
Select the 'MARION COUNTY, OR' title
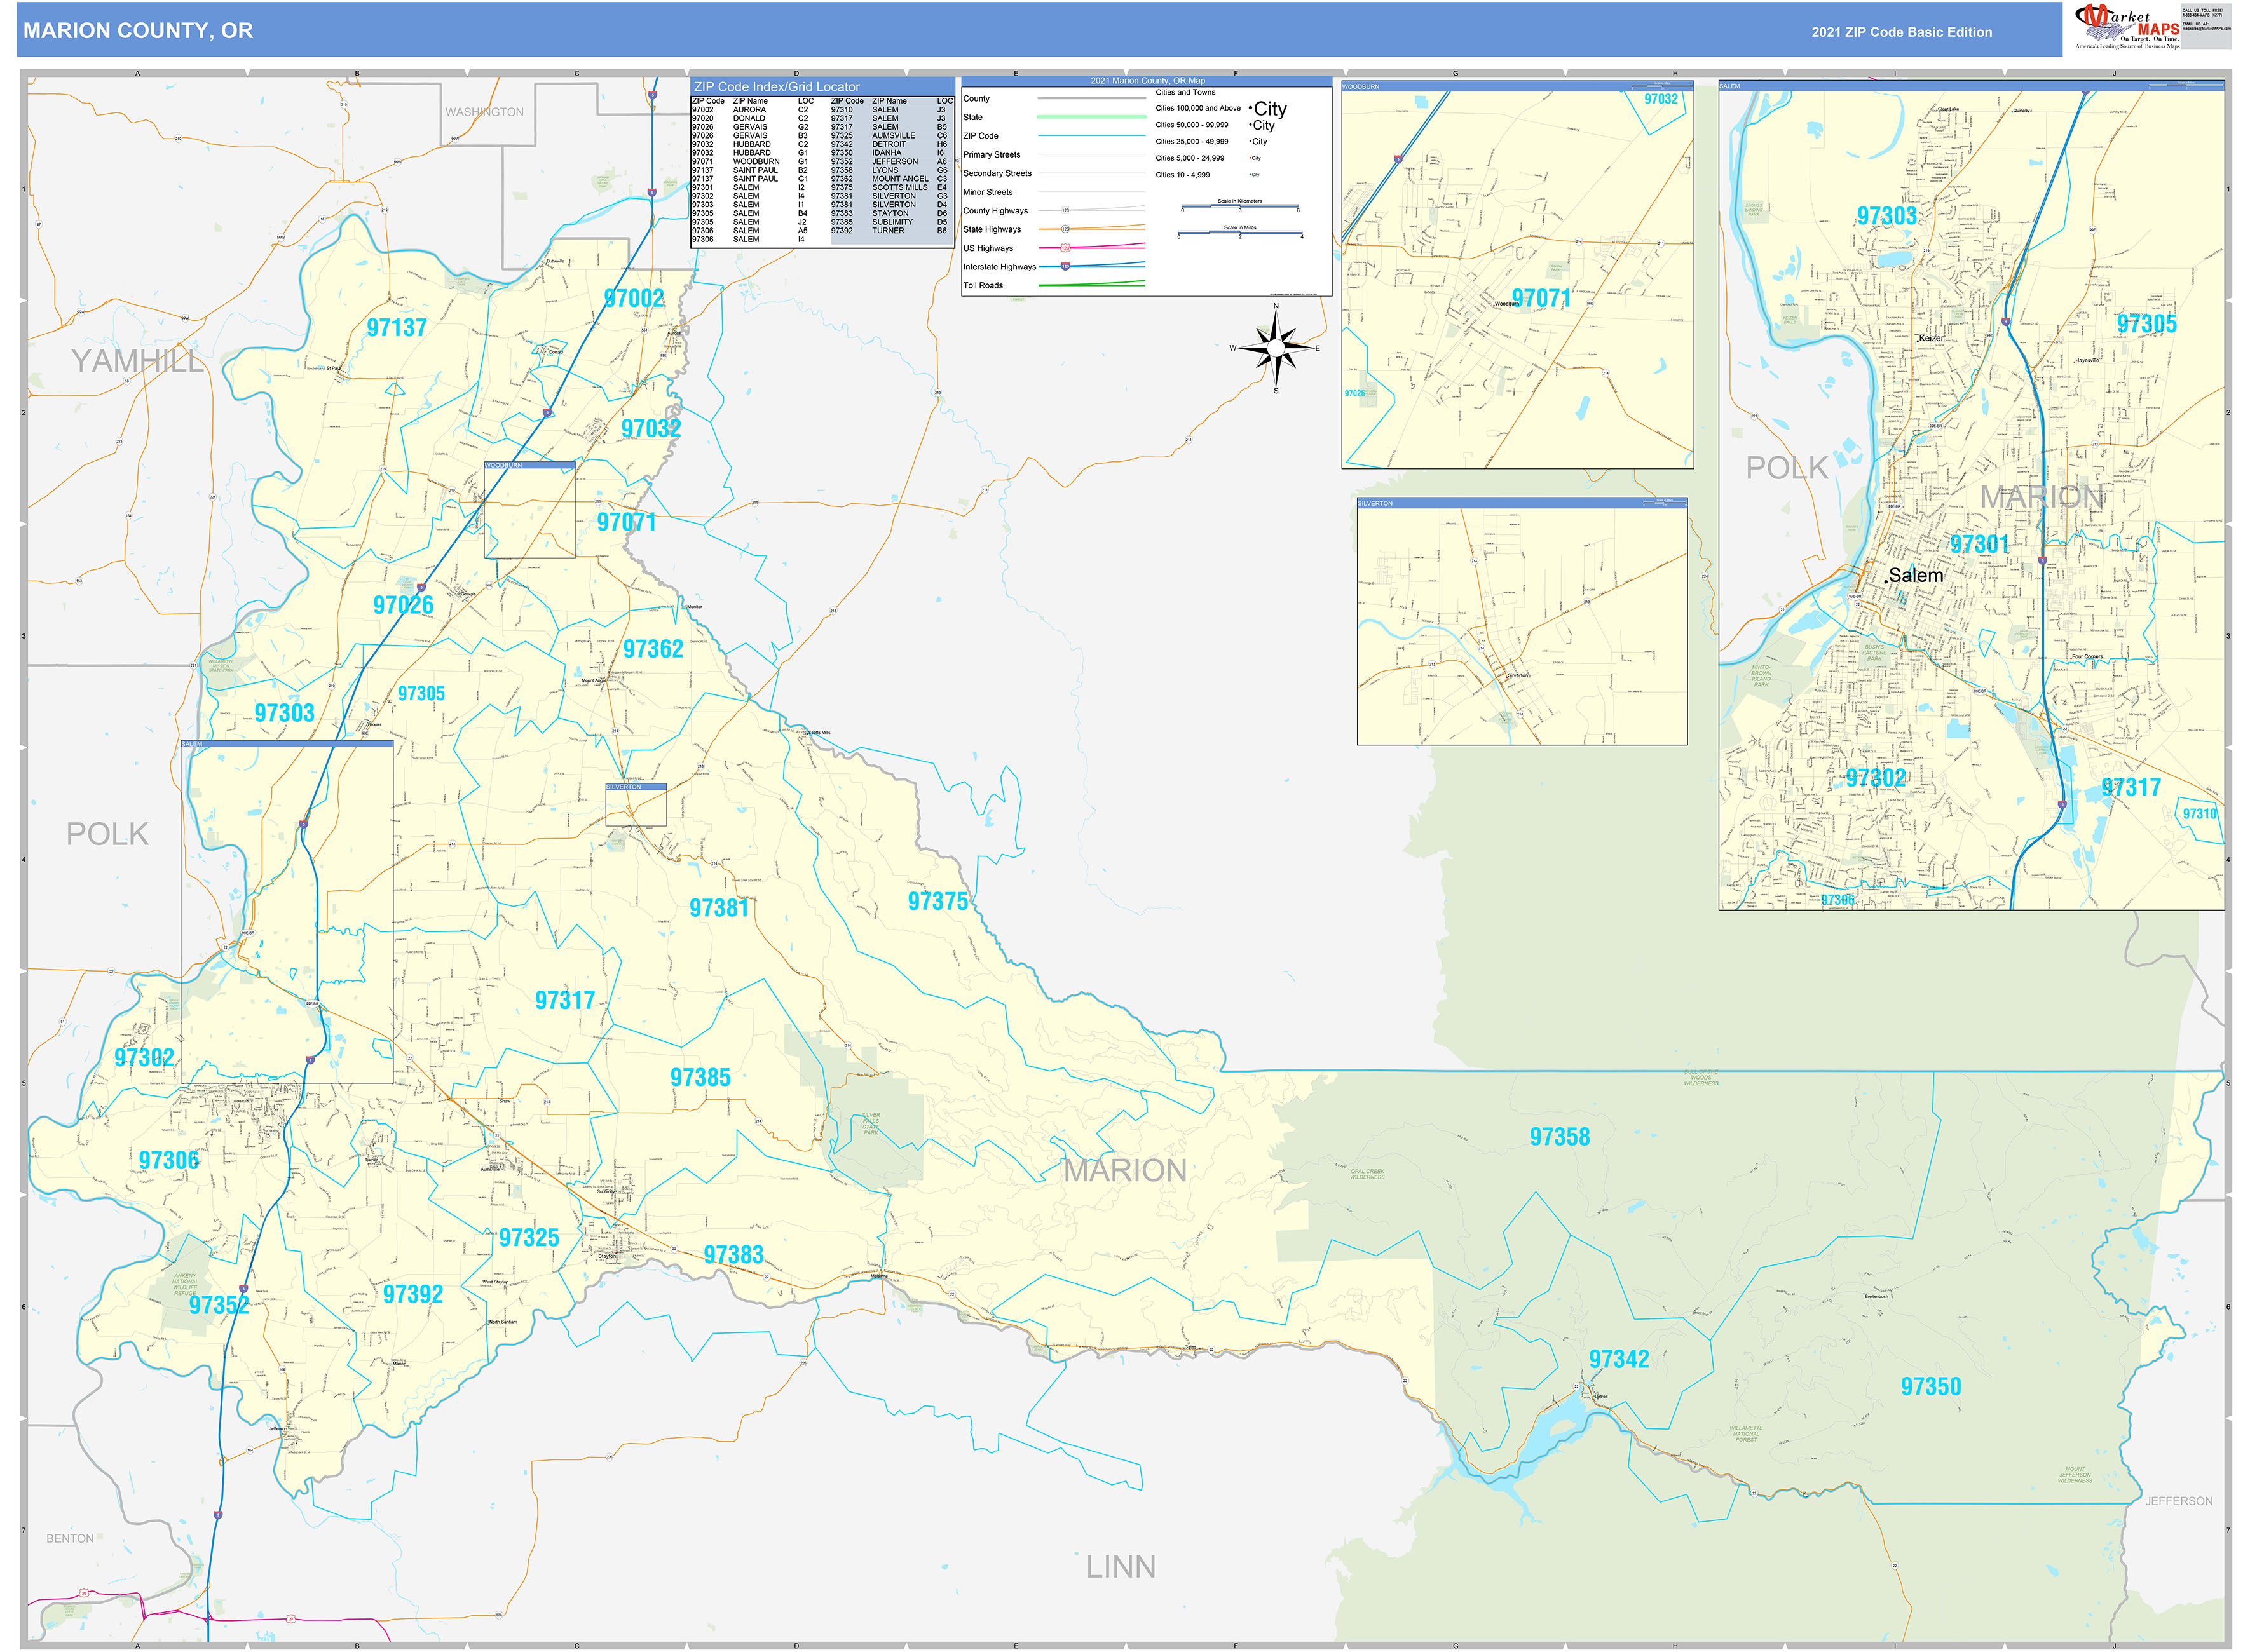tap(138, 31)
